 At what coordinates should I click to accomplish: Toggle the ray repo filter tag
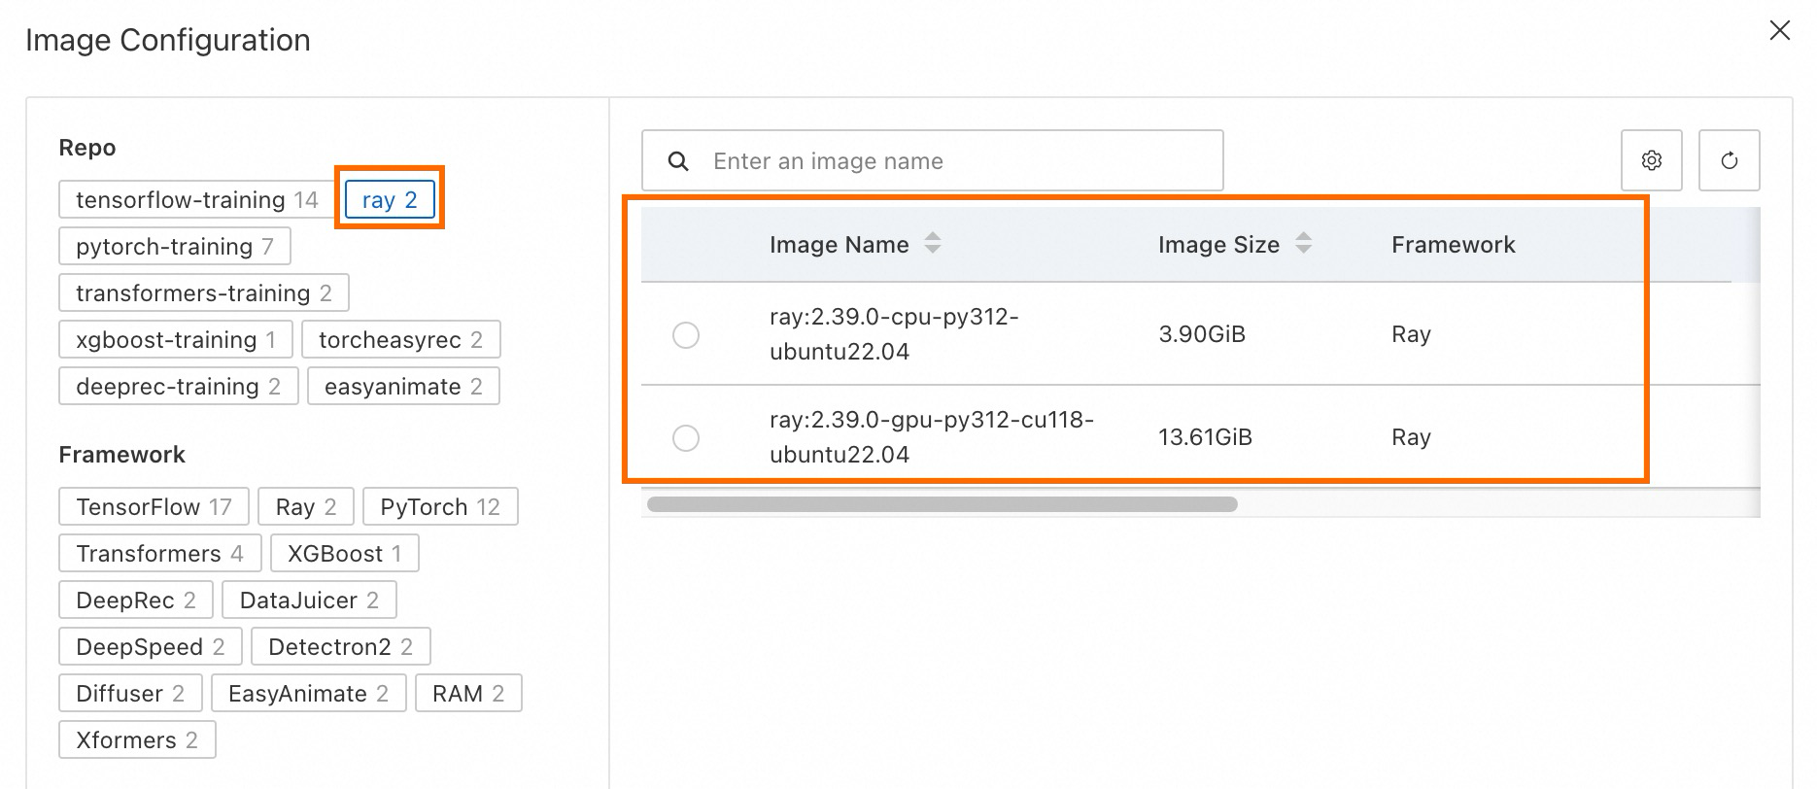390,200
